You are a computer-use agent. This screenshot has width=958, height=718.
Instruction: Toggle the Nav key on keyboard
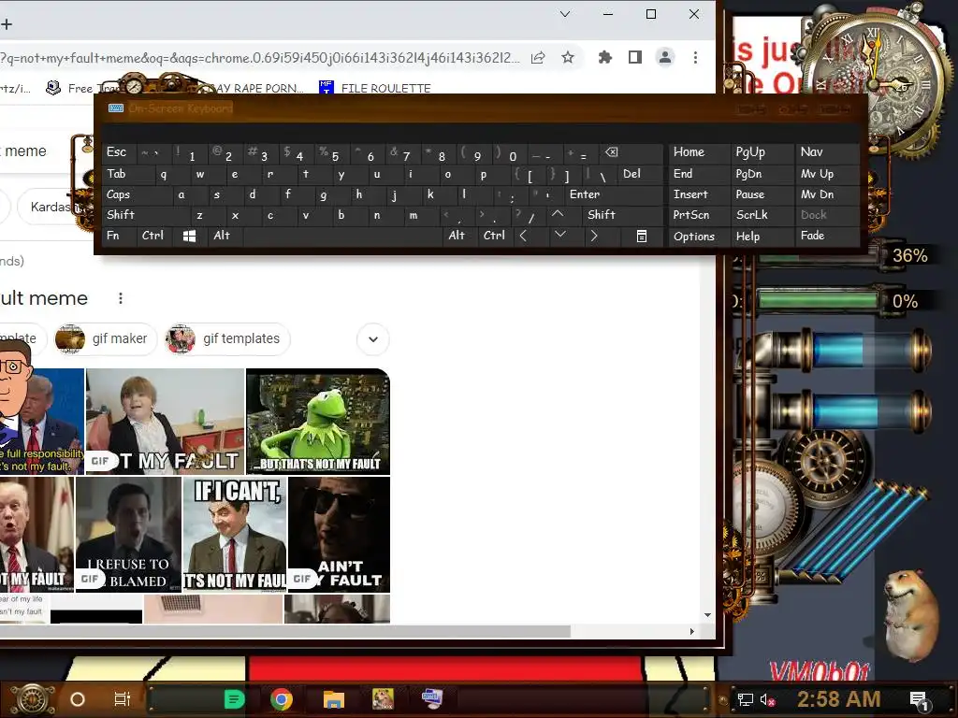(827, 152)
